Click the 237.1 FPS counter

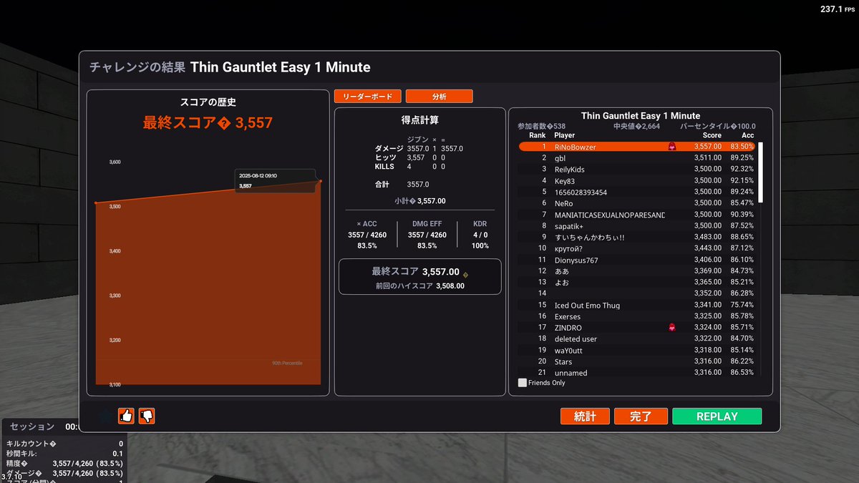click(836, 9)
